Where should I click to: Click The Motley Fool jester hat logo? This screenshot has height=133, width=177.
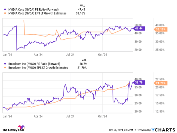point(21,127)
